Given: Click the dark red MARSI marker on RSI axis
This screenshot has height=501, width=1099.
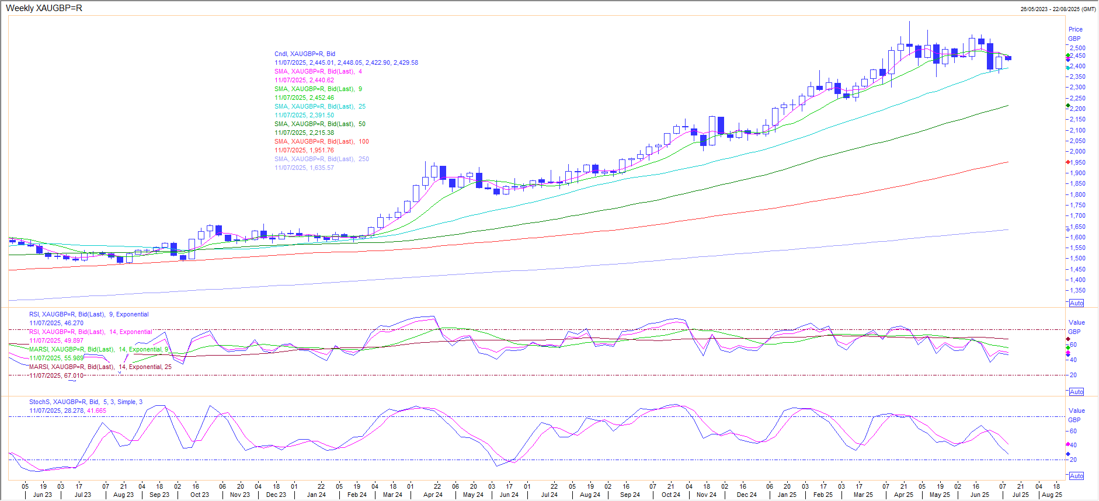Looking at the screenshot, I should coord(1068,339).
